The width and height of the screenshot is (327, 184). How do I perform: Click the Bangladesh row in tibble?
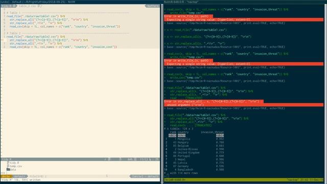pos(194,170)
